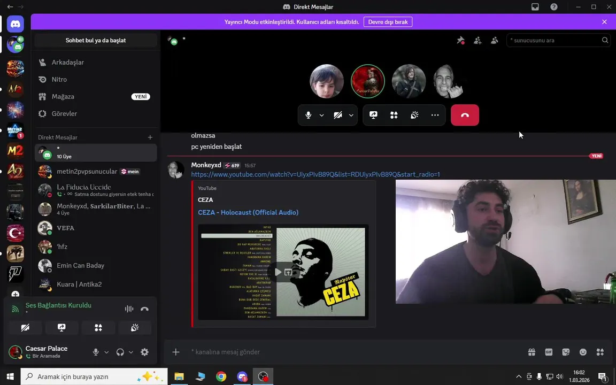Image resolution: width=616 pixels, height=385 pixels.
Task: Open Chrome from Windows taskbar
Action: click(x=221, y=376)
